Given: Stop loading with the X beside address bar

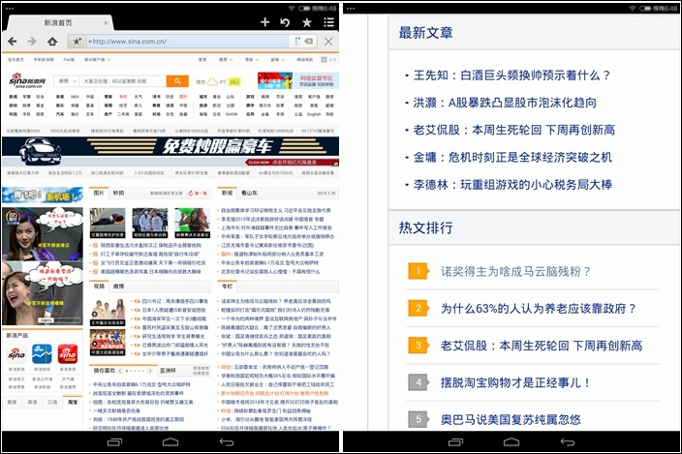Looking at the screenshot, I should [x=328, y=42].
